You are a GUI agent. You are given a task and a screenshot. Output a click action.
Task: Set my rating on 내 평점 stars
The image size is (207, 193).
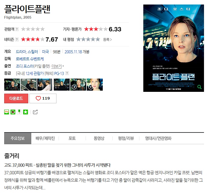click(x=88, y=39)
